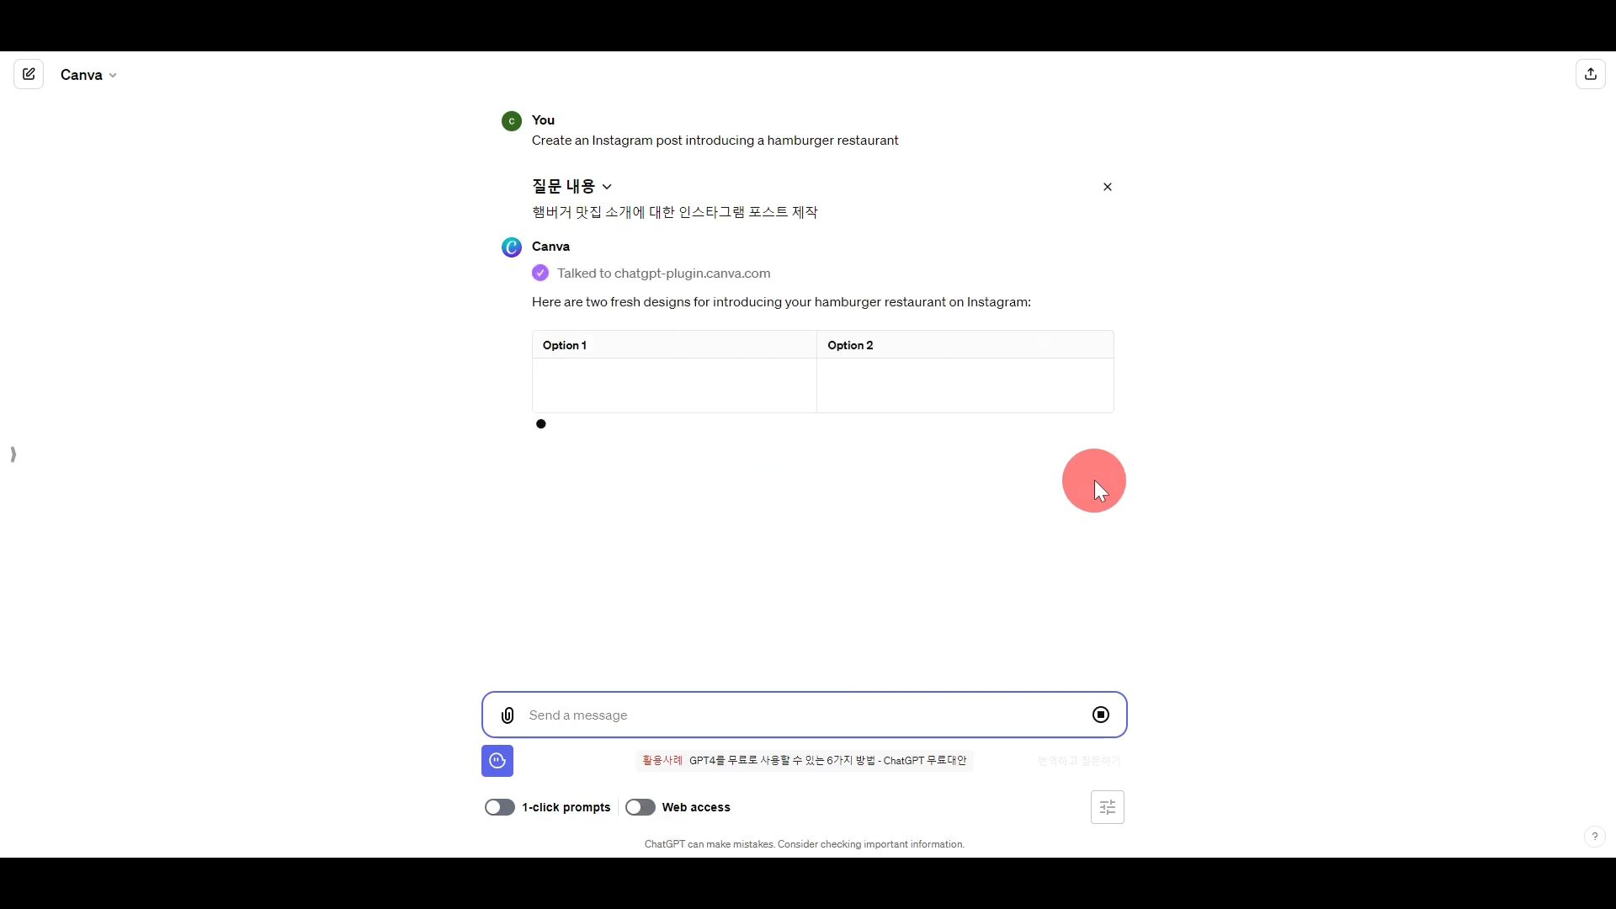Toggle the 1-click prompts switch

pos(498,807)
